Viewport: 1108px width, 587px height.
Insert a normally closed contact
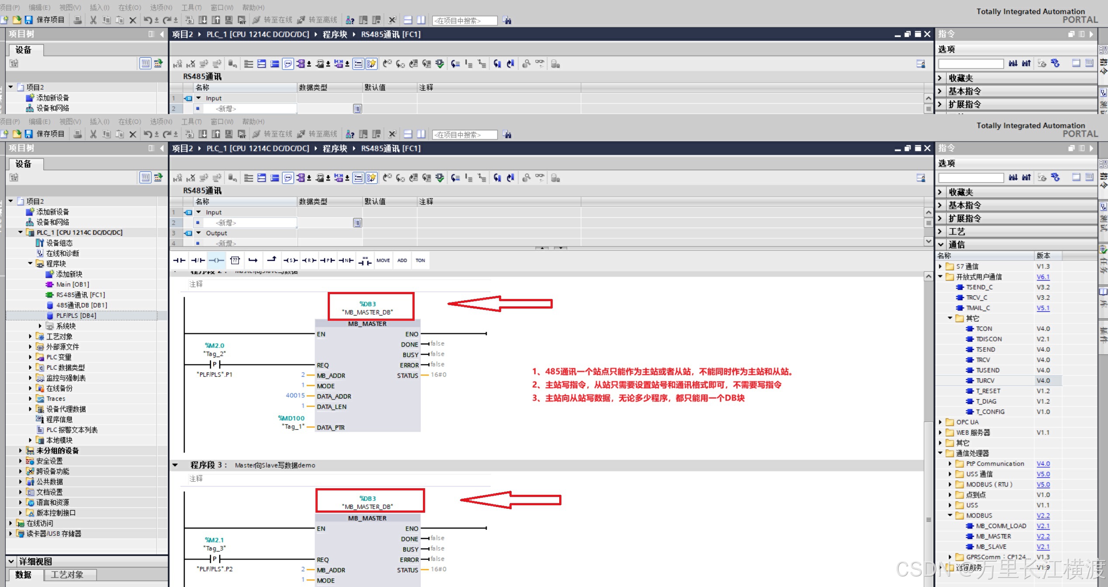point(198,261)
